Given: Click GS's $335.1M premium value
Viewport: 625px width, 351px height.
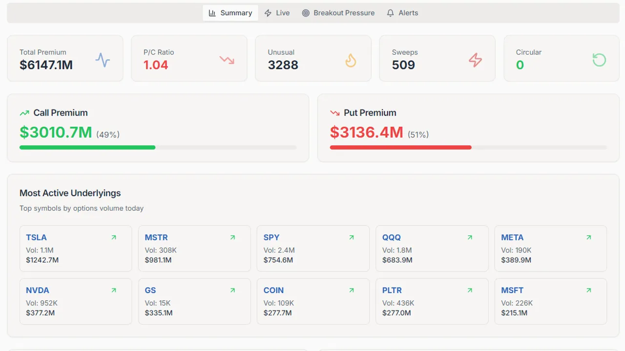Looking at the screenshot, I should pos(159,312).
